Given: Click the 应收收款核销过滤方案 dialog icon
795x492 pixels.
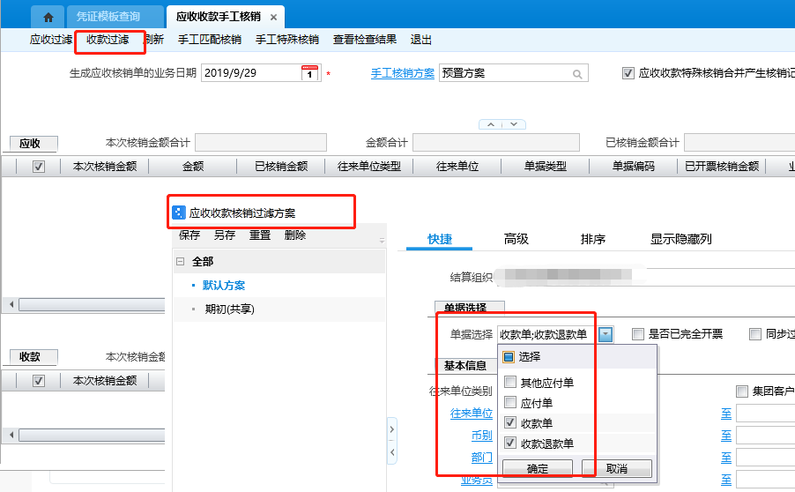Looking at the screenshot, I should [178, 212].
